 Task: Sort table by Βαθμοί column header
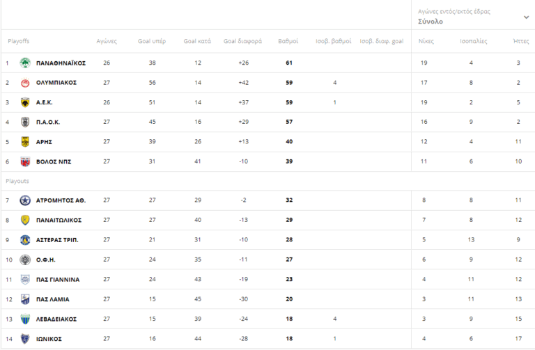pyautogui.click(x=288, y=42)
